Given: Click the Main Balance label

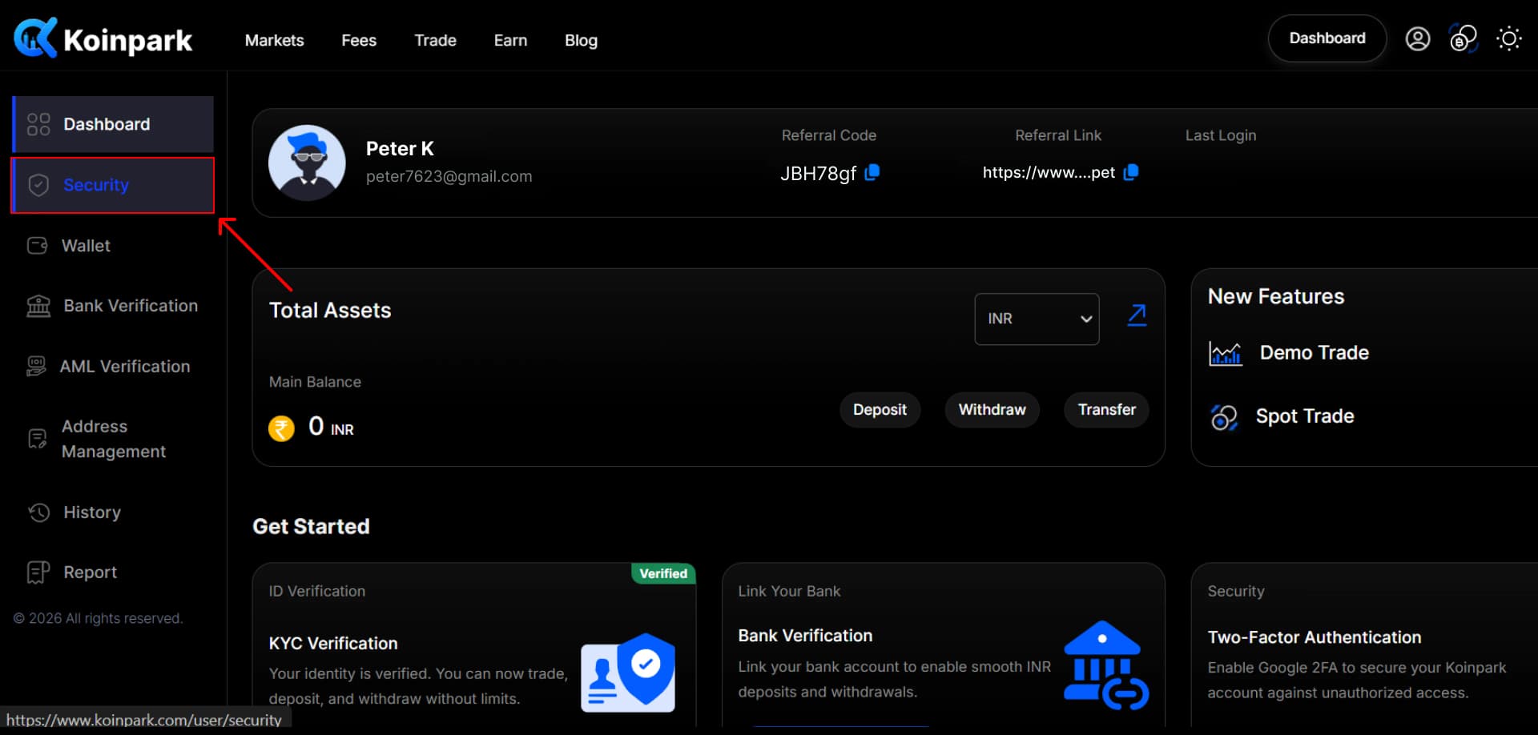Looking at the screenshot, I should [315, 382].
